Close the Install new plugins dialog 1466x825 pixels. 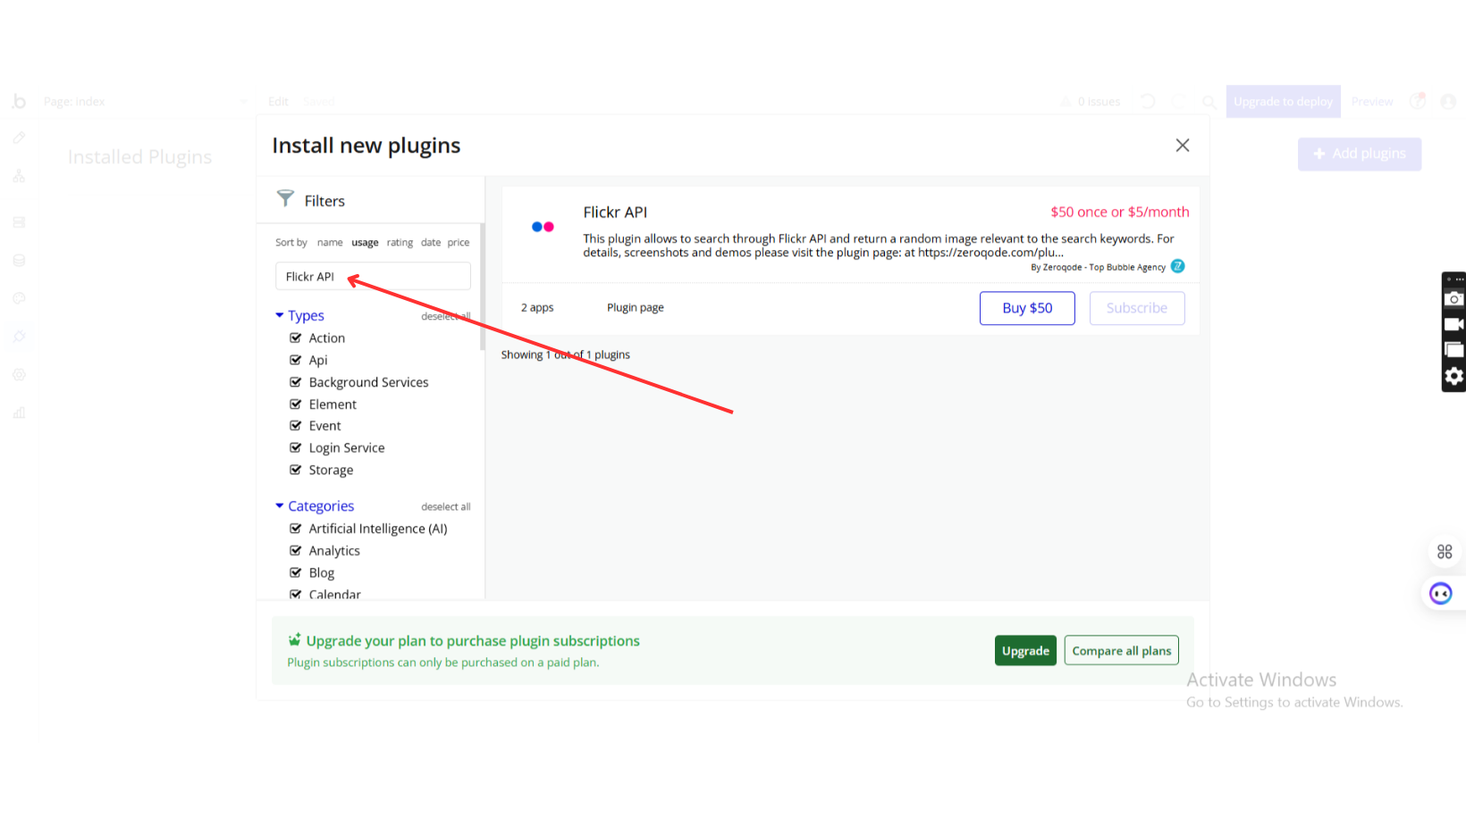[x=1182, y=146]
